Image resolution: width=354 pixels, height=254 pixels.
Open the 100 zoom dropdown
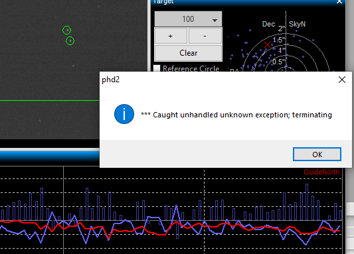coord(188,19)
